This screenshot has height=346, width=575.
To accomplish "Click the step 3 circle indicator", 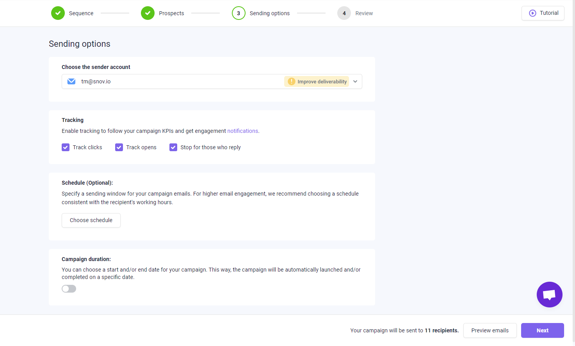I will 239,13.
